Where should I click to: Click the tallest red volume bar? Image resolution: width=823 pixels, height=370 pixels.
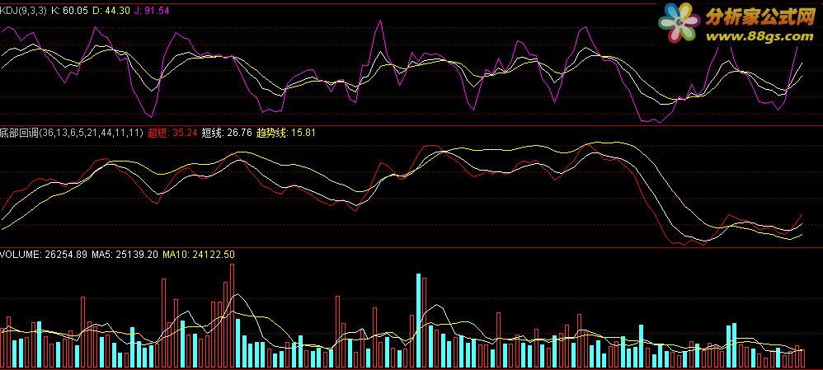click(232, 316)
